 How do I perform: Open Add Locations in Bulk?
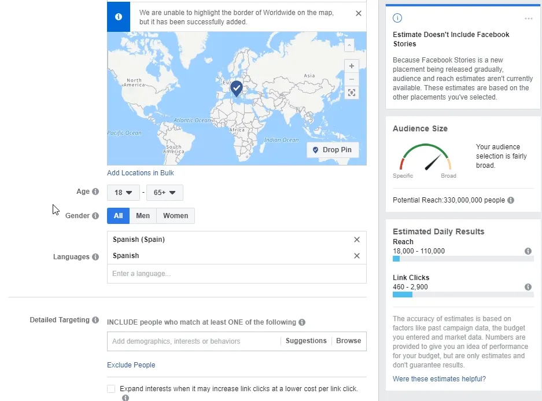click(x=141, y=173)
